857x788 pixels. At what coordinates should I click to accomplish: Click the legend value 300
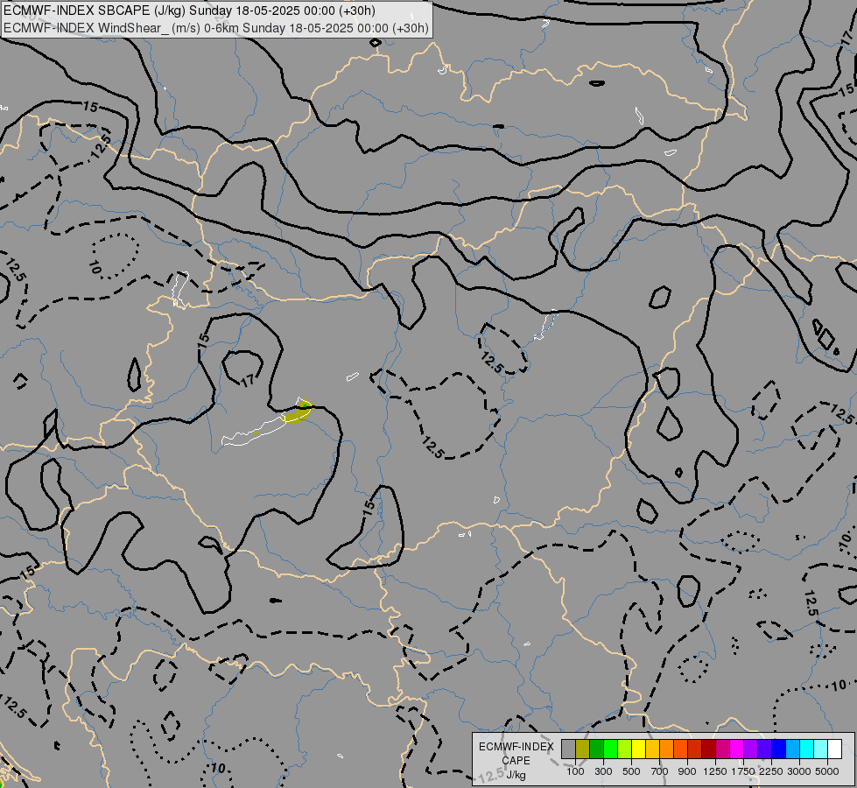tap(603, 771)
